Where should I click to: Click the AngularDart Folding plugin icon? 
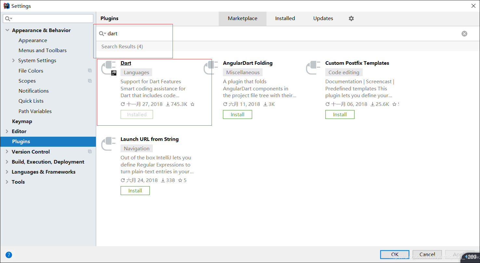point(211,68)
